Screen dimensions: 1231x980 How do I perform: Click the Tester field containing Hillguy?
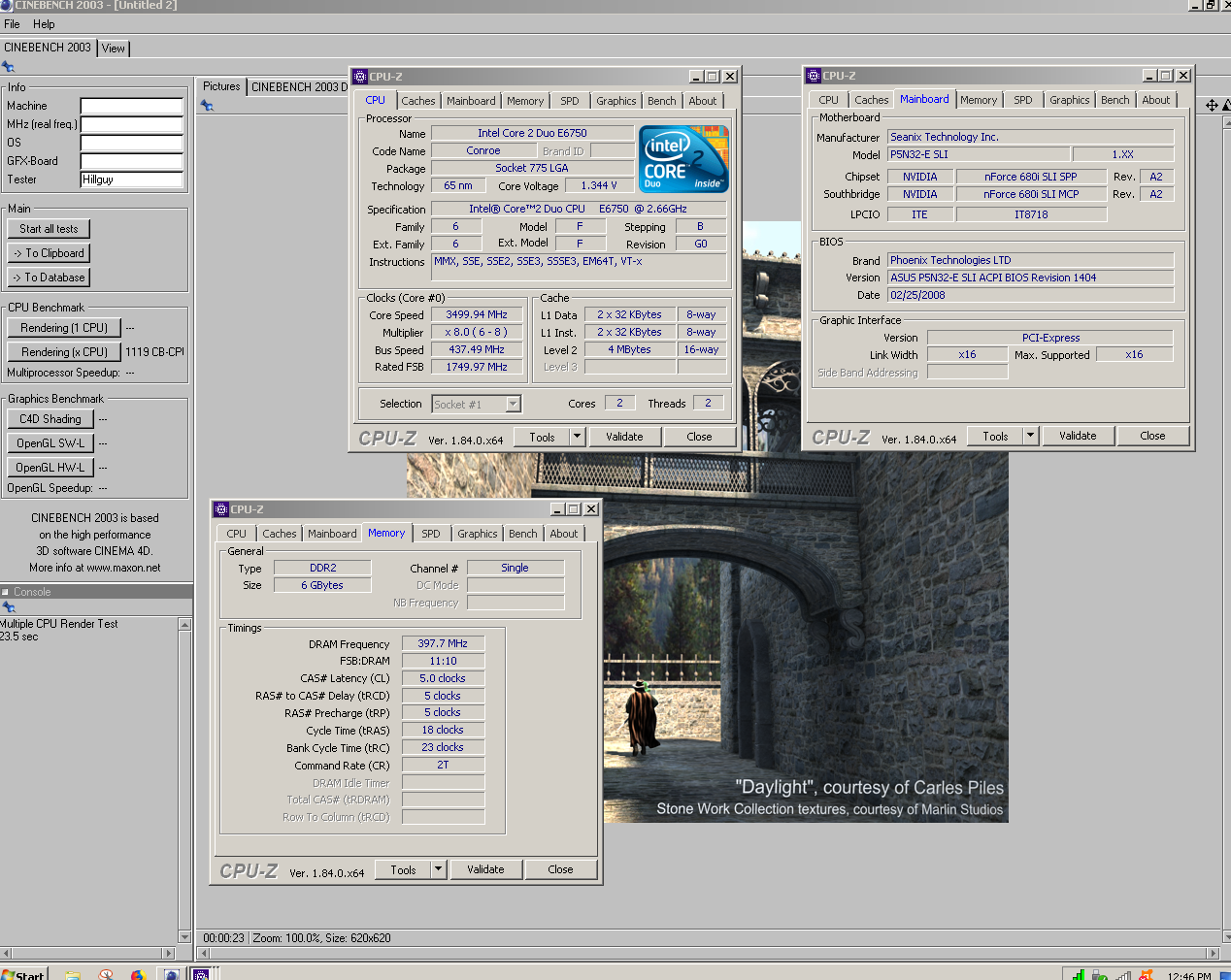131,180
